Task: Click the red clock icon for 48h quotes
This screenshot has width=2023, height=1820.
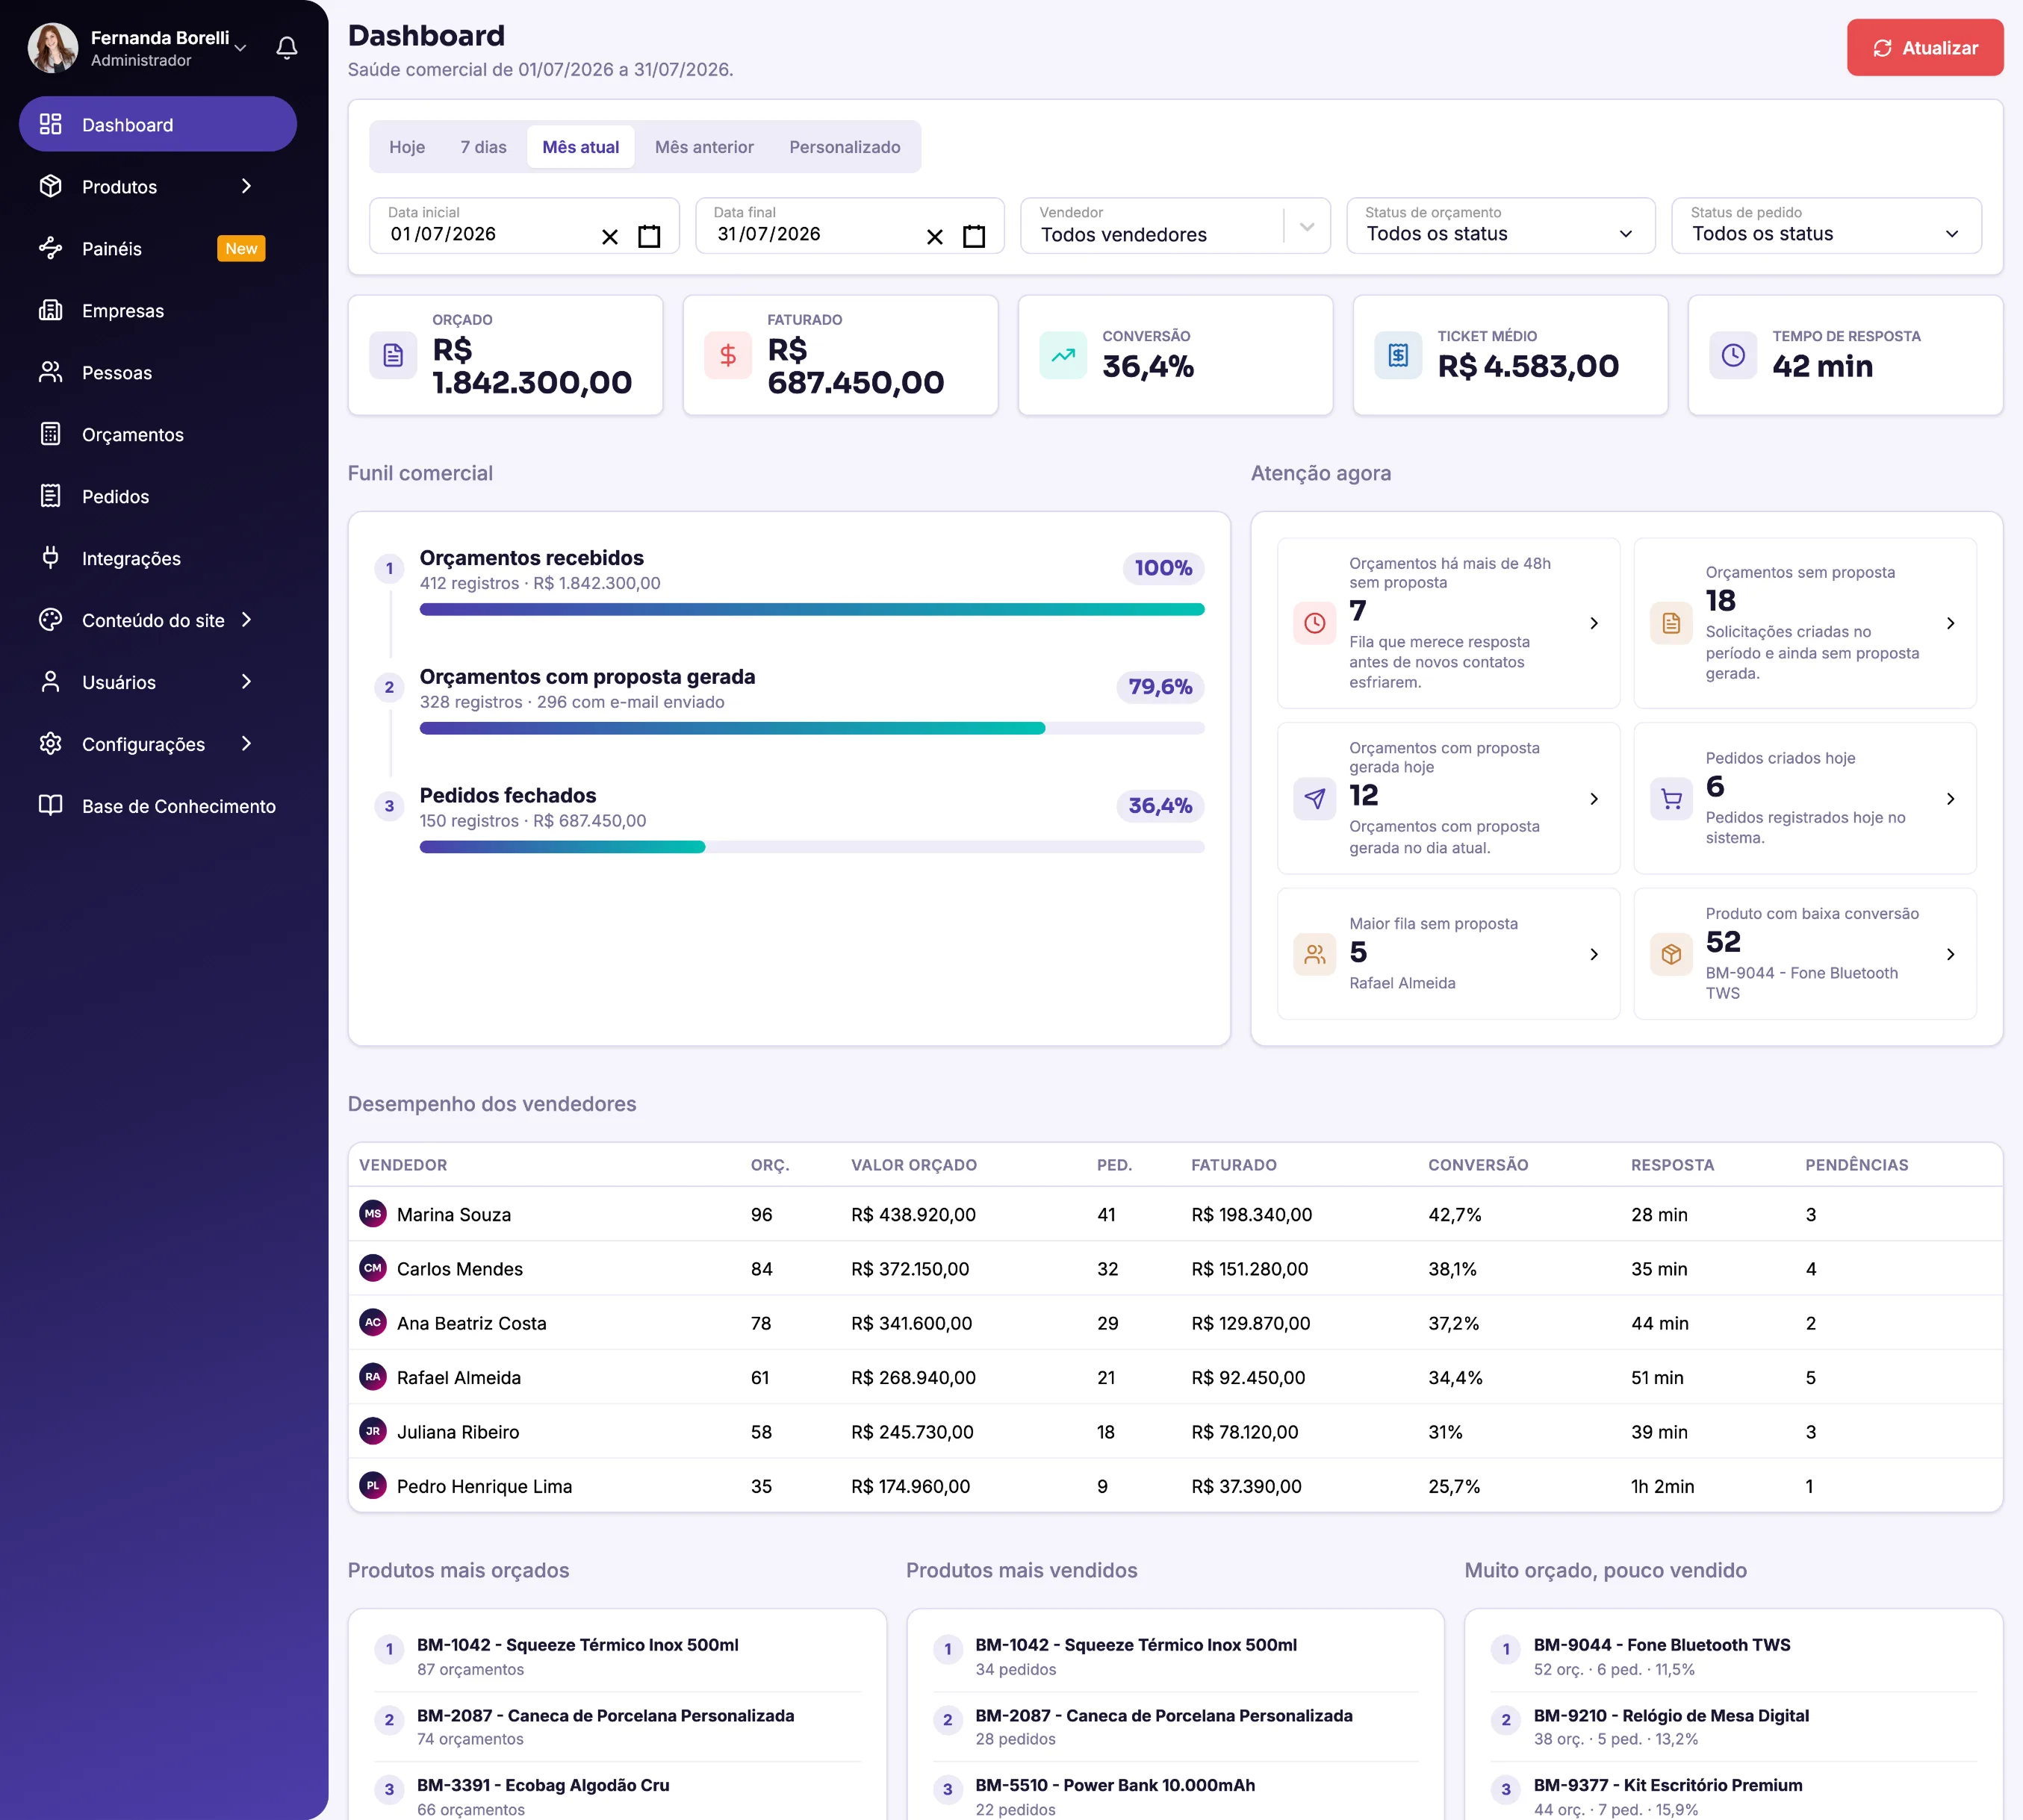Action: point(1314,623)
